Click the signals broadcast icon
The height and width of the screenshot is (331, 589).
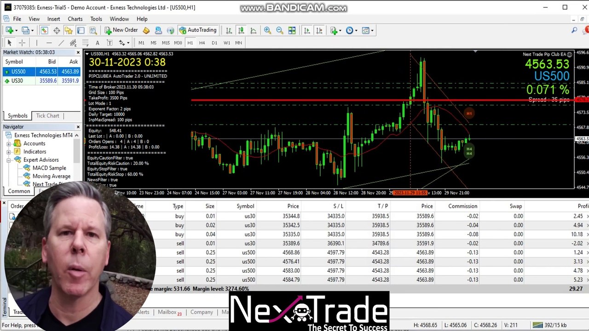pyautogui.click(x=170, y=30)
